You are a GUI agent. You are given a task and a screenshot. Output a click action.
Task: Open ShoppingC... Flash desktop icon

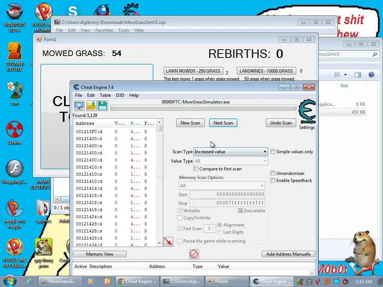(x=15, y=172)
